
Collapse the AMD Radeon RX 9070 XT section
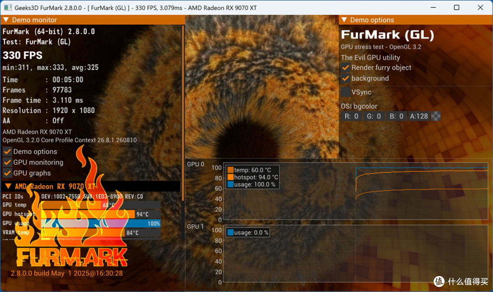[8, 186]
